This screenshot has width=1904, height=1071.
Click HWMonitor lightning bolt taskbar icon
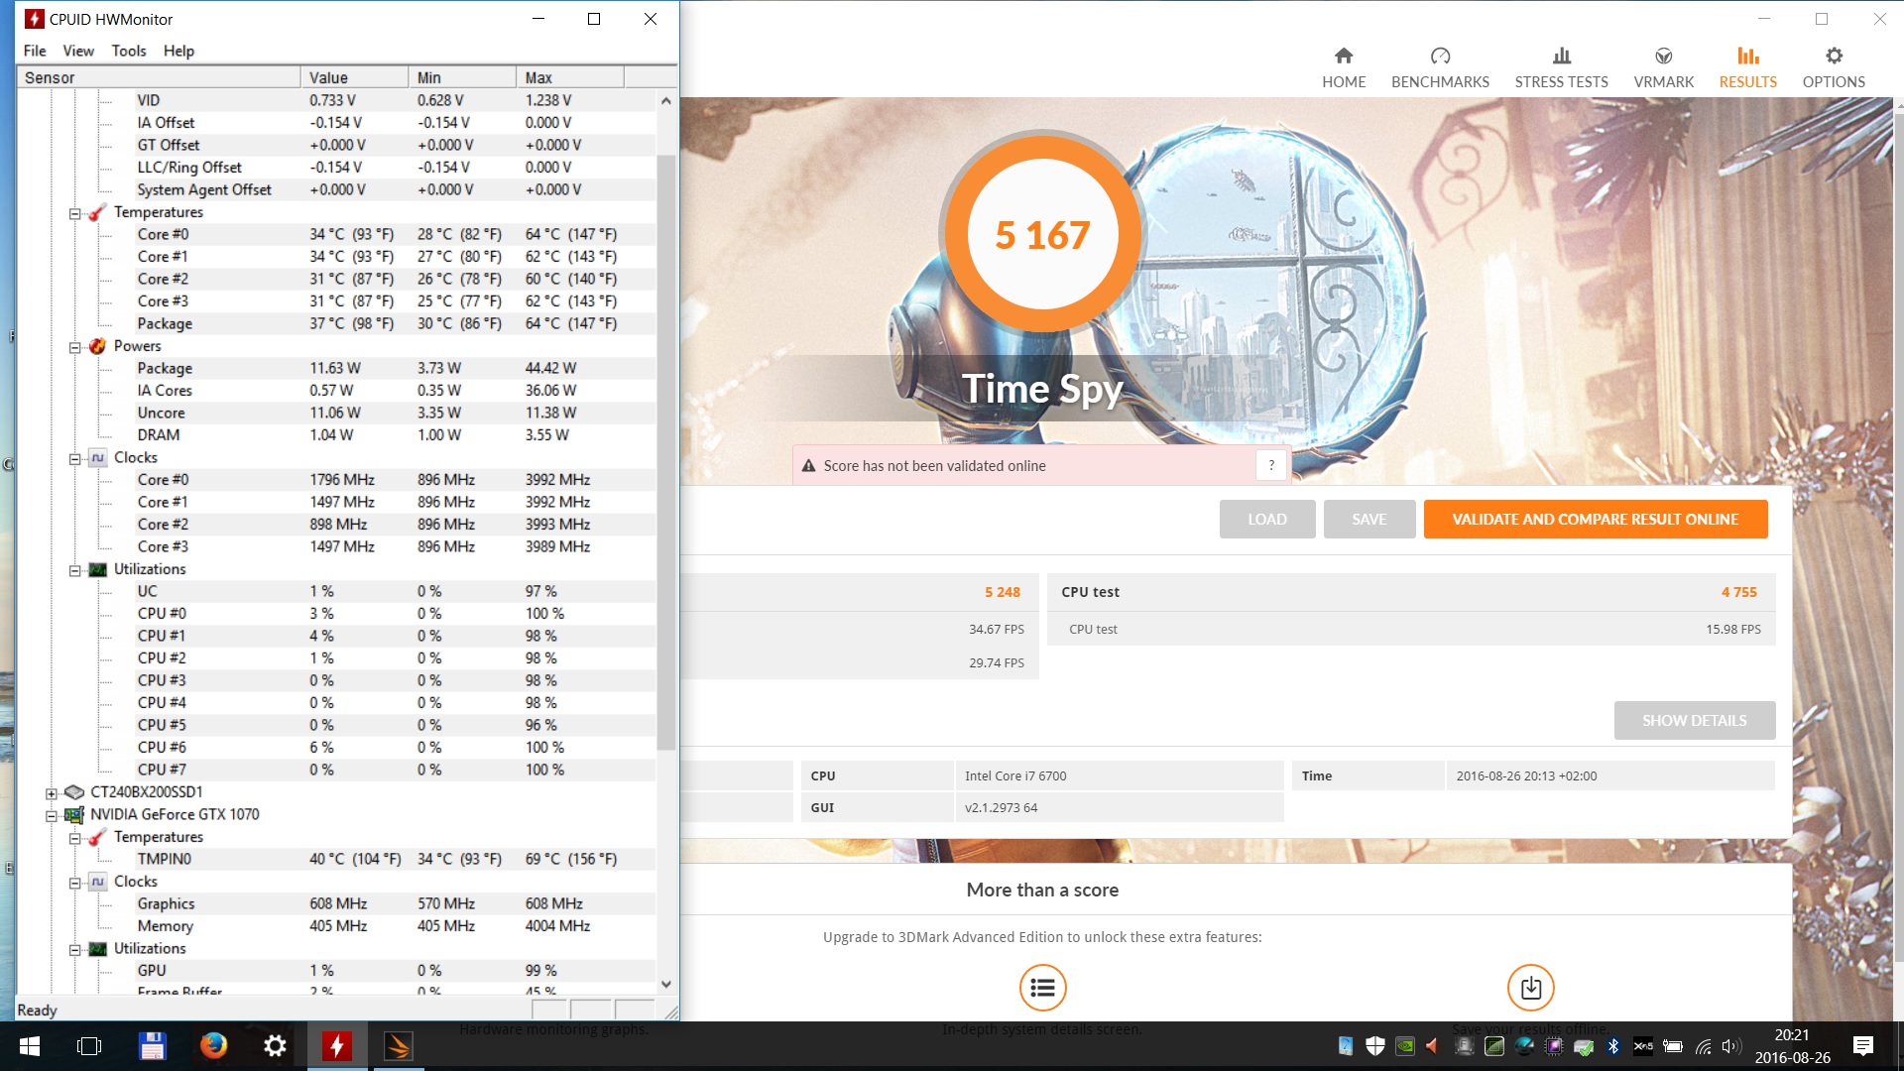(x=337, y=1046)
